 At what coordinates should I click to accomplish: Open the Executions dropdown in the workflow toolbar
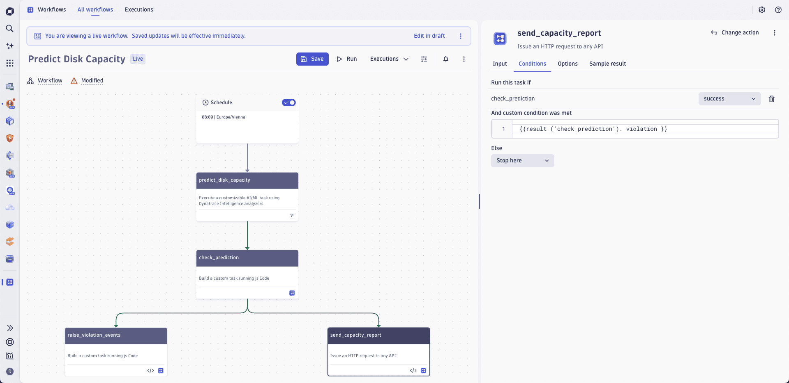pyautogui.click(x=389, y=59)
